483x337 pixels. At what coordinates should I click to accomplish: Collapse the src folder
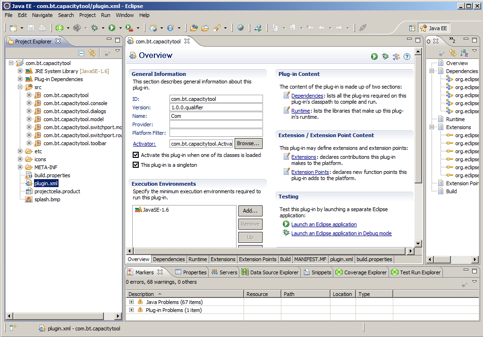20,87
